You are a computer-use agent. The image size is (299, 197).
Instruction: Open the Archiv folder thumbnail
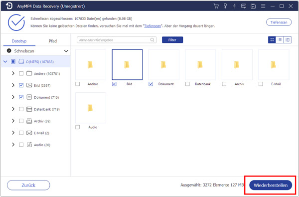pyautogui.click(x=237, y=64)
